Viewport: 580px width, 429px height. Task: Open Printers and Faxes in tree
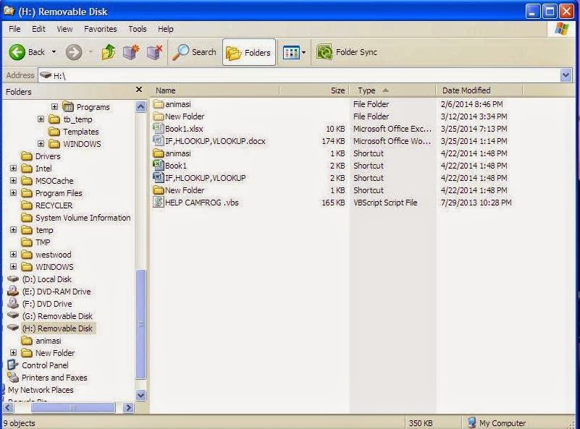(48, 378)
